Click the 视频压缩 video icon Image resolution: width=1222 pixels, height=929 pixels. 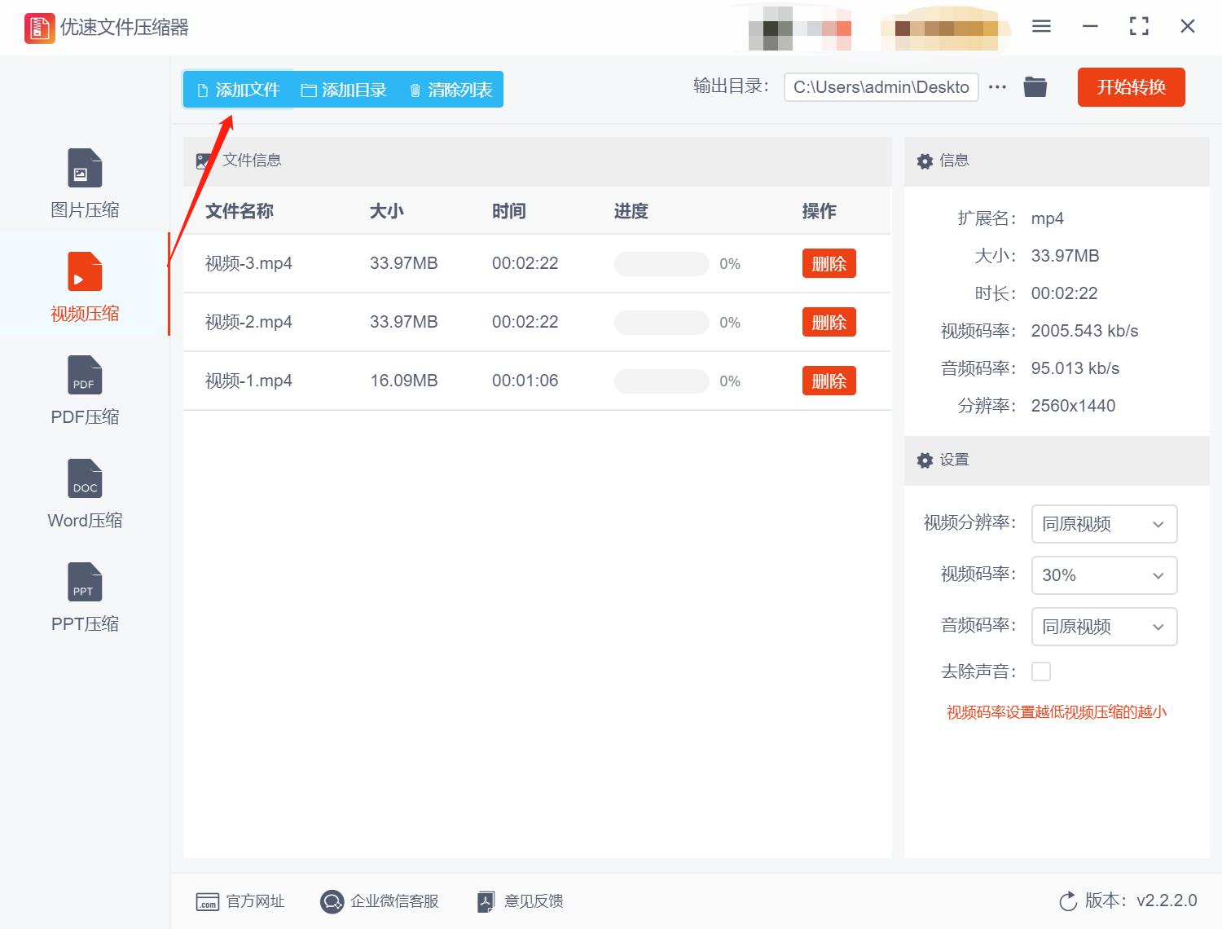pyautogui.click(x=84, y=270)
